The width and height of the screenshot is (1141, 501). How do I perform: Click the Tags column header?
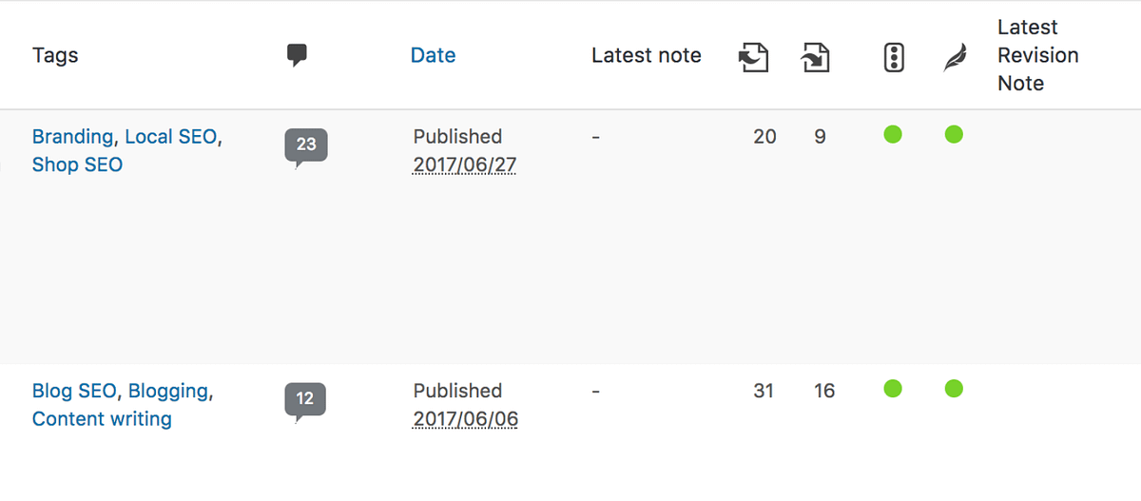(x=55, y=55)
